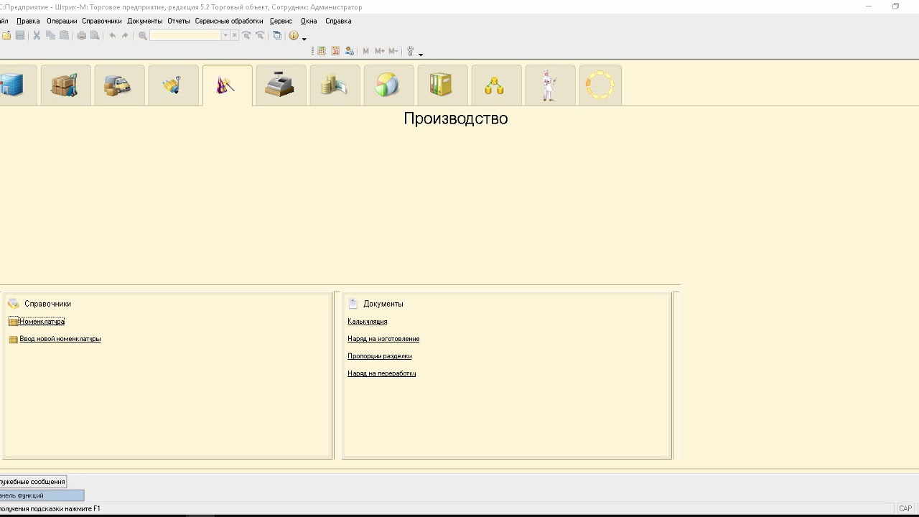Open the boxes on hand-truck tab
The height and width of the screenshot is (517, 919).
[x=65, y=85]
